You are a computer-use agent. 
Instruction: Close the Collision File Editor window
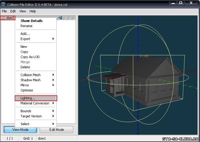click(x=191, y=3)
